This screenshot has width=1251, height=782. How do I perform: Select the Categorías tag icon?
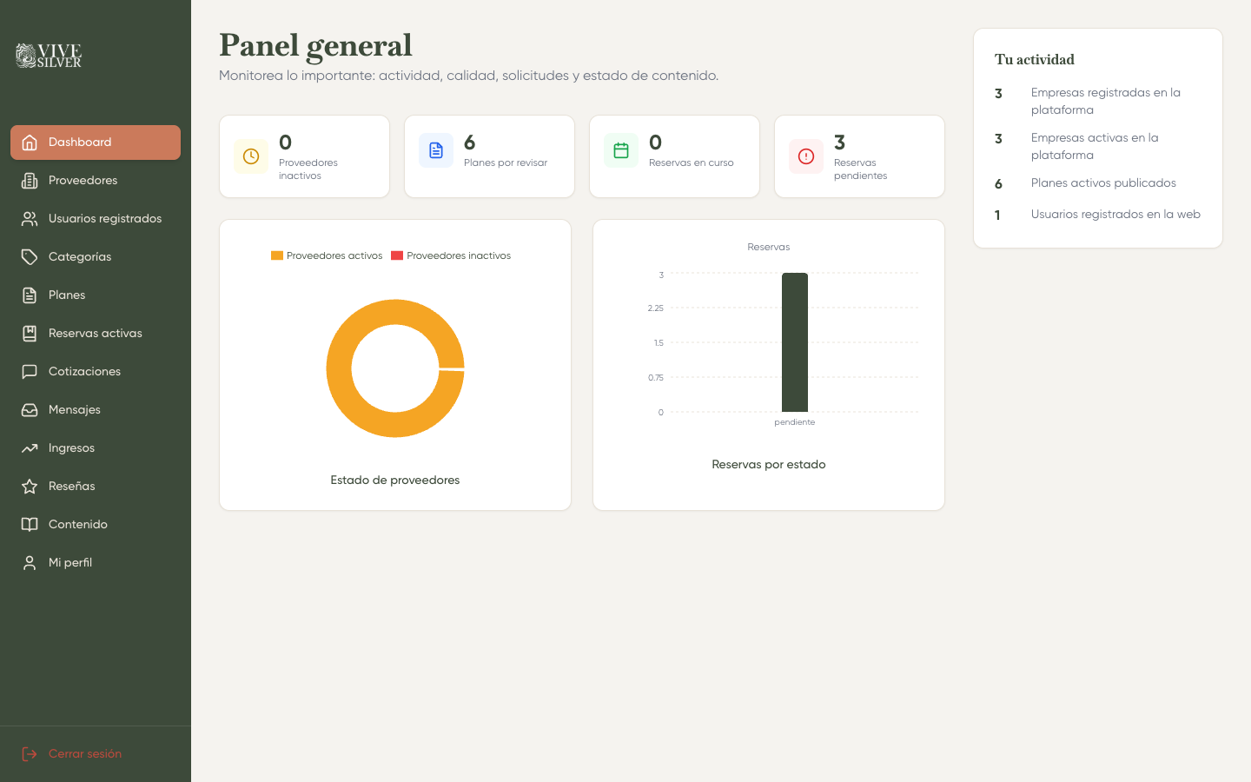pyautogui.click(x=30, y=256)
